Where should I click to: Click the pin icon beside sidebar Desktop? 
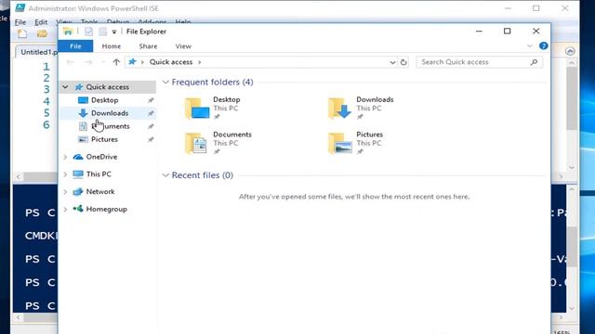pyautogui.click(x=151, y=100)
